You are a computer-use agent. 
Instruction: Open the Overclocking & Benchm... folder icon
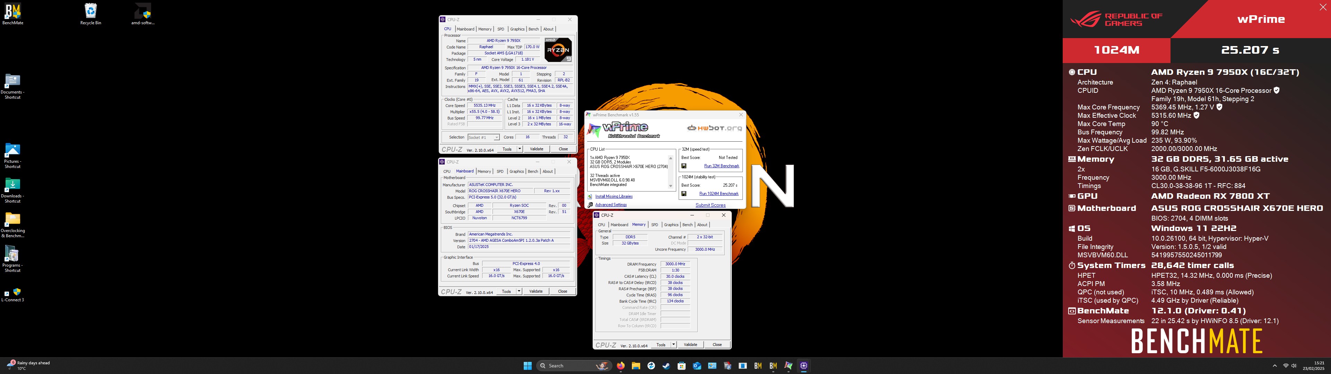(x=12, y=225)
